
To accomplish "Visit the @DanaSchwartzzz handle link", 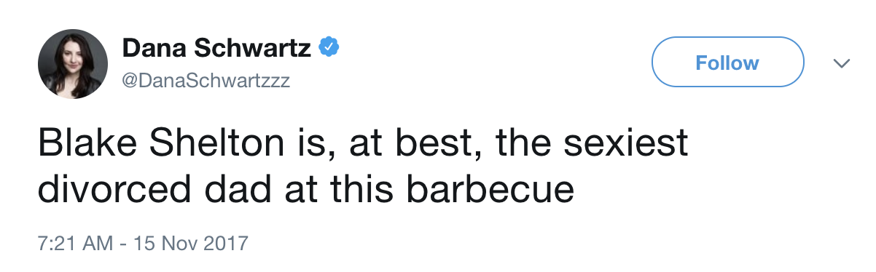I will pyautogui.click(x=206, y=81).
